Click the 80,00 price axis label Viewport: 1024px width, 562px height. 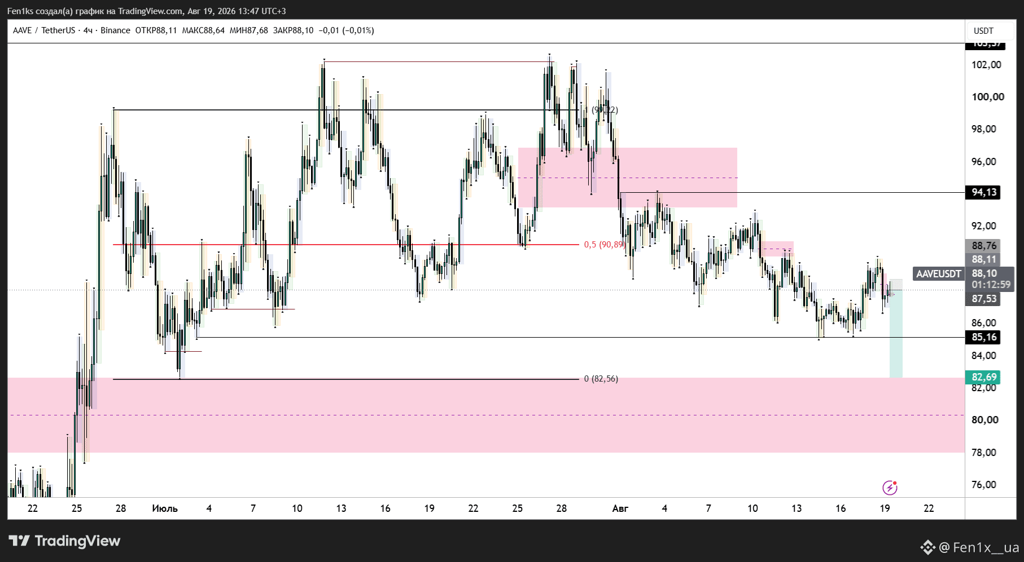pos(984,420)
